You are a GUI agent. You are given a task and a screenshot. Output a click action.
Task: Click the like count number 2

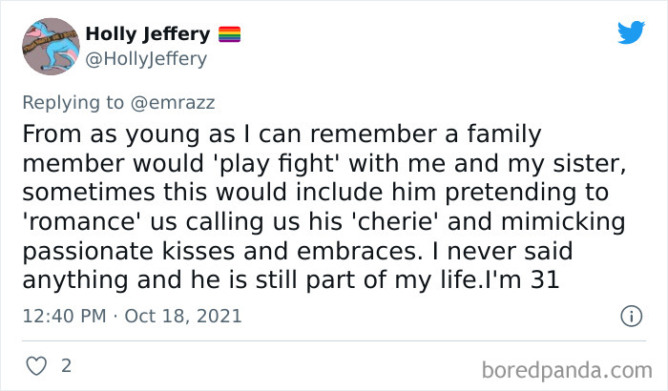(x=66, y=365)
